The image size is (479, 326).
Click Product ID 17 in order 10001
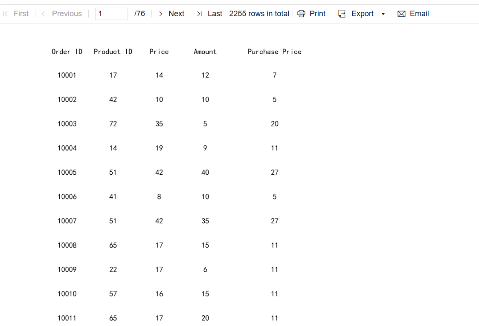[x=113, y=75]
